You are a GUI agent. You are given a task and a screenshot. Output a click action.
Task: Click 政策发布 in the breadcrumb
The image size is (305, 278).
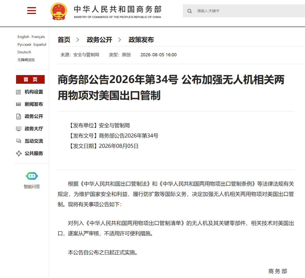pyautogui.click(x=141, y=40)
